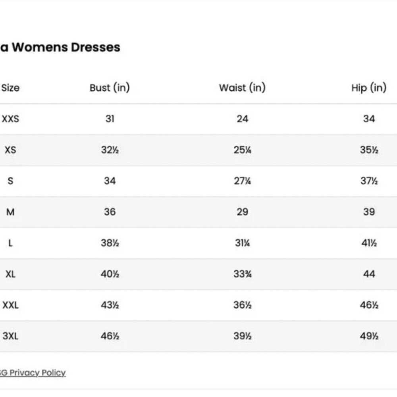The image size is (397, 397).
Task: Select the 3XL hip value 49½
Action: [369, 336]
